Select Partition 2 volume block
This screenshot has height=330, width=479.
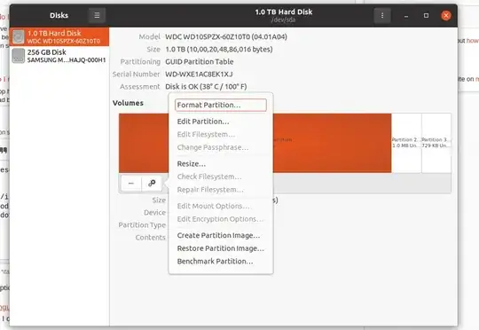[406, 143]
